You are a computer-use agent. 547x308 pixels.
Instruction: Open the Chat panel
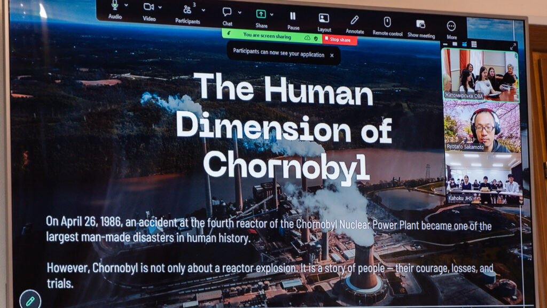pyautogui.click(x=227, y=12)
